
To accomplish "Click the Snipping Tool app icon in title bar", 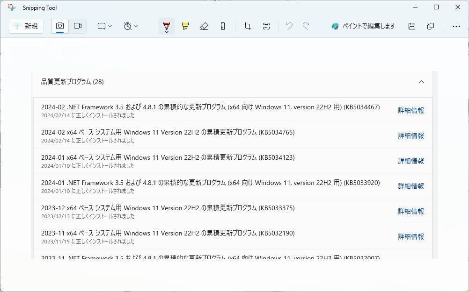I will click(x=12, y=8).
